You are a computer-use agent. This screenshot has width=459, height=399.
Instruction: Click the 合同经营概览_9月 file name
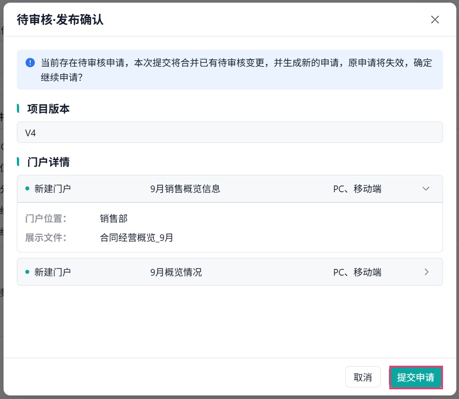coord(136,237)
